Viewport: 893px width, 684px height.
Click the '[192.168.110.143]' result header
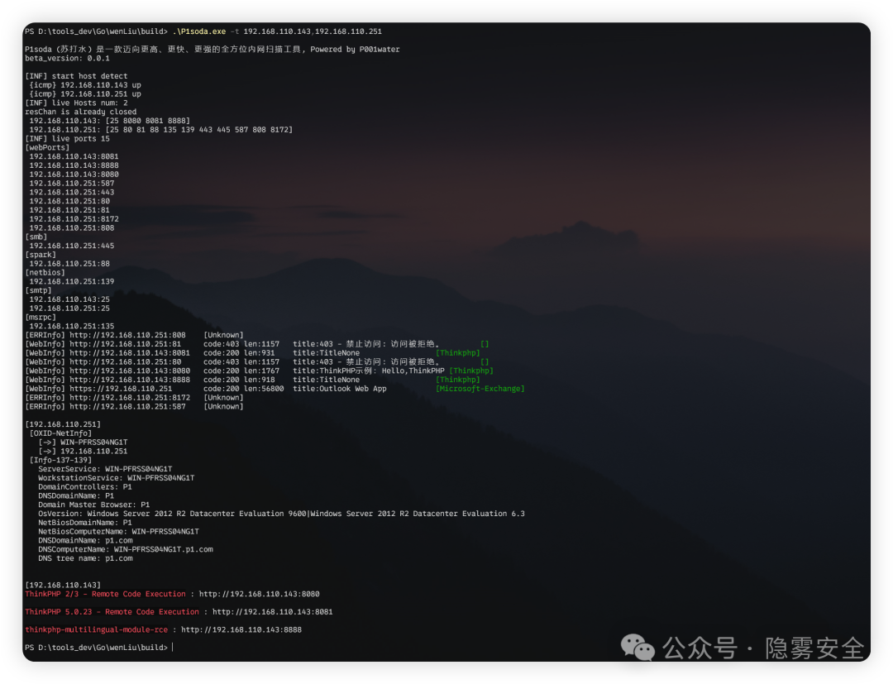(x=63, y=585)
